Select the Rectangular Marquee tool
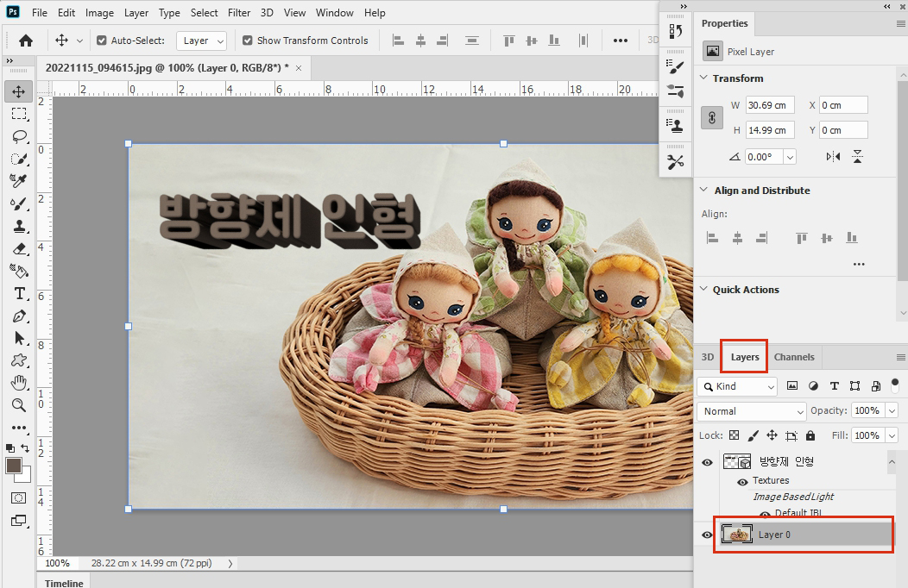Image resolution: width=908 pixels, height=588 pixels. (x=19, y=114)
